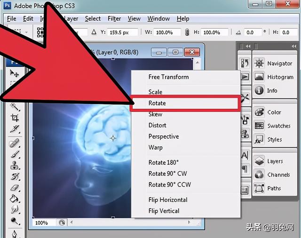Choose Rotate 180° in the menu

(x=186, y=163)
